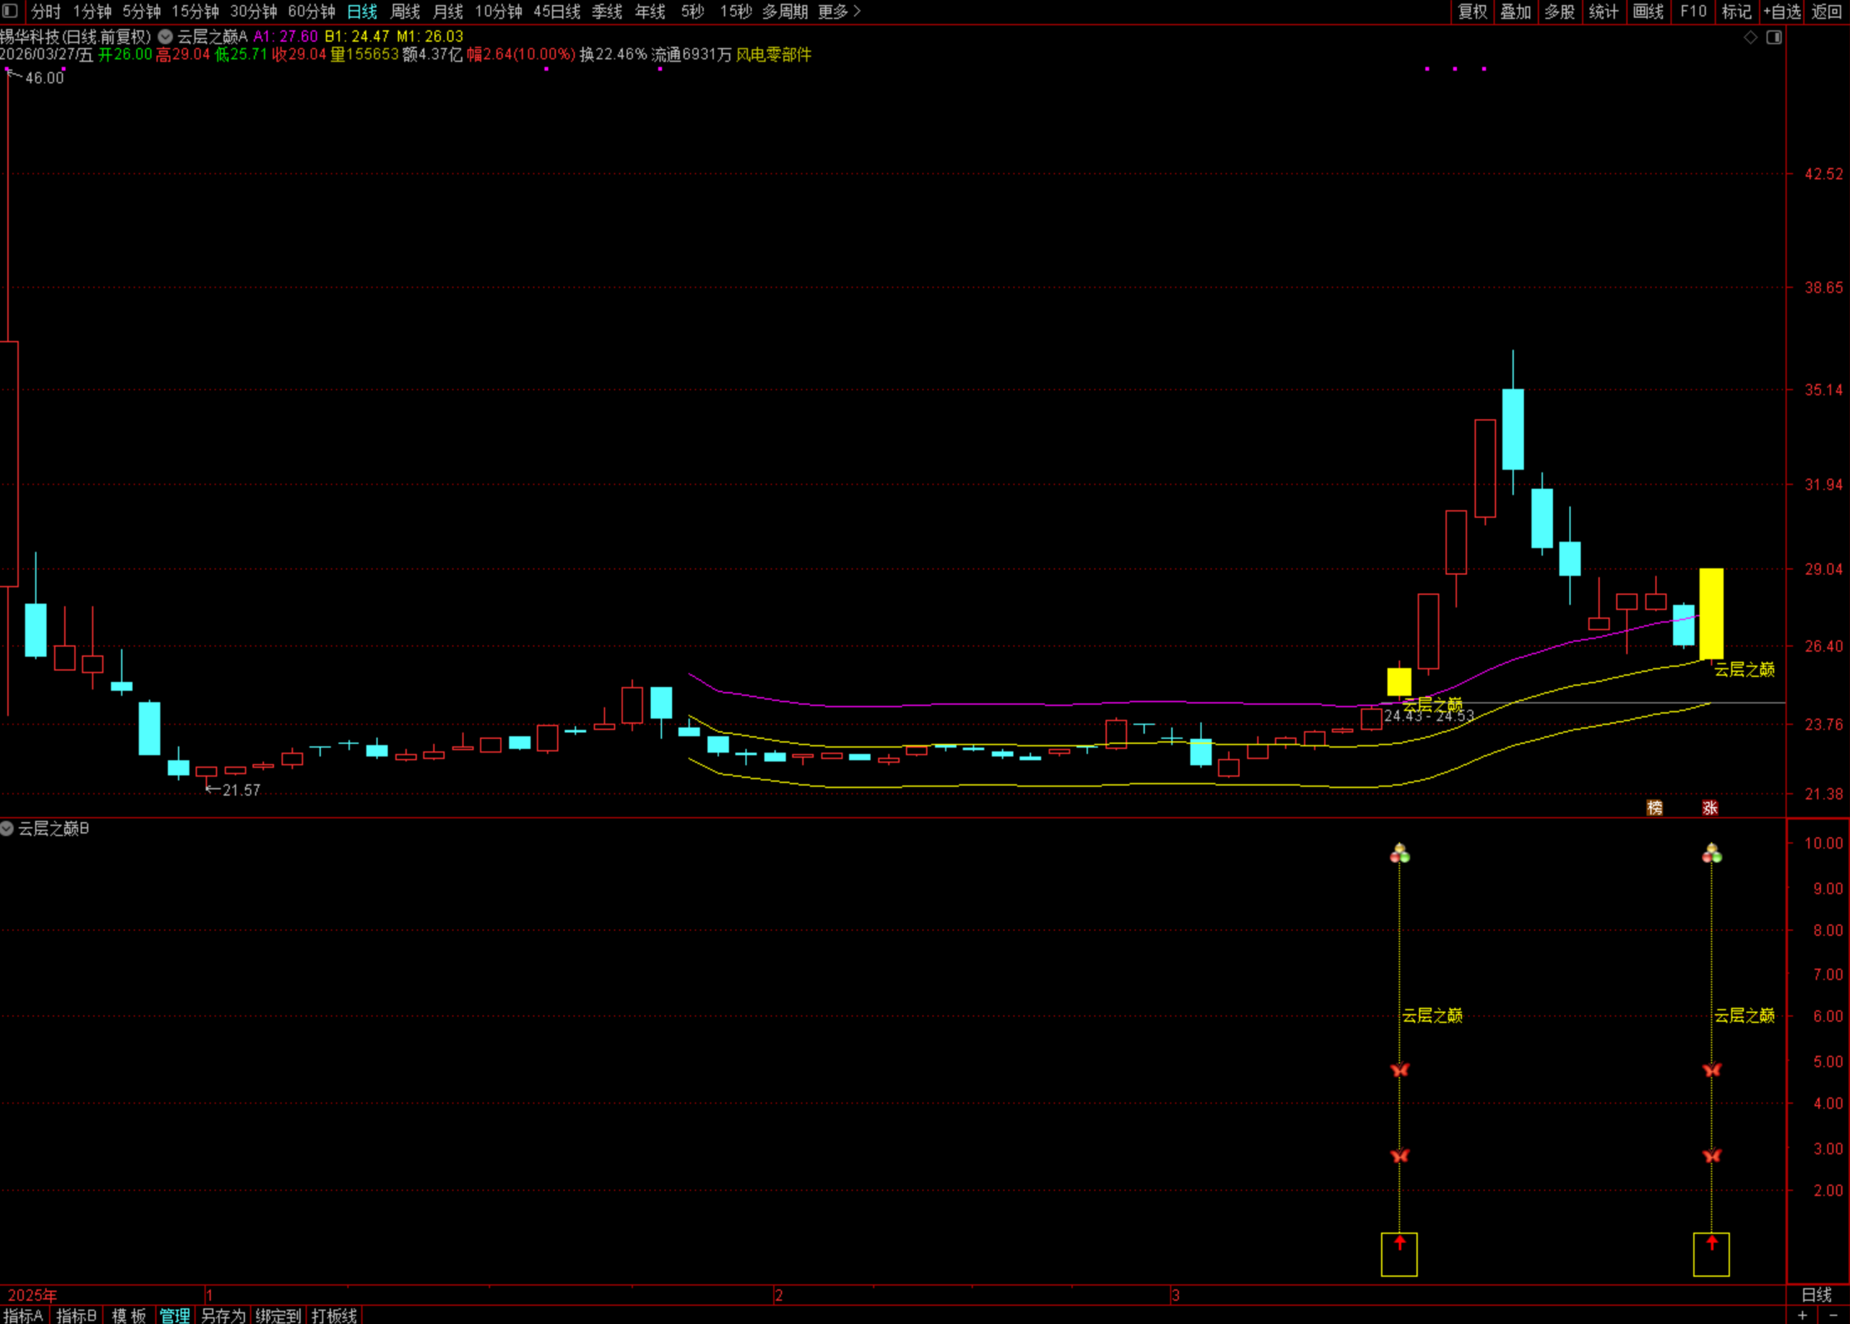Click the plus zoom-in icon bottom-right
Screen dimensions: 1850x1324
click(1803, 1315)
